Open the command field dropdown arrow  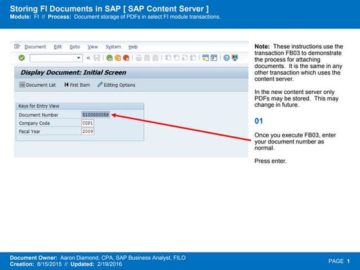[78, 58]
